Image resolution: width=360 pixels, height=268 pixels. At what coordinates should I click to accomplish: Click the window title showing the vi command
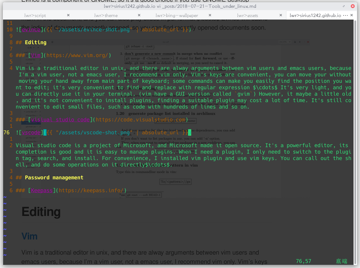[180, 6]
